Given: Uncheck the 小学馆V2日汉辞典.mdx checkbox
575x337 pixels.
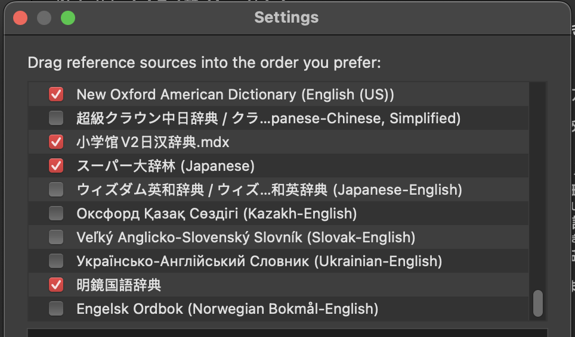Looking at the screenshot, I should (56, 142).
